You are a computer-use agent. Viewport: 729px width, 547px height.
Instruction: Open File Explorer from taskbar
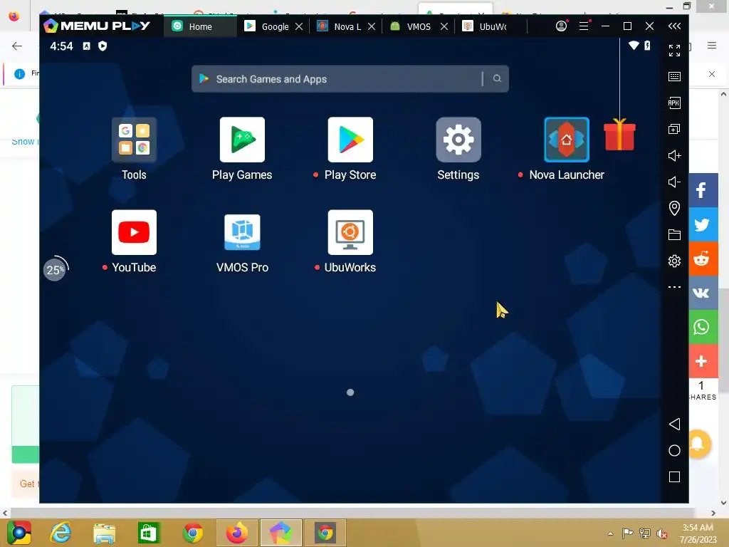(x=104, y=533)
